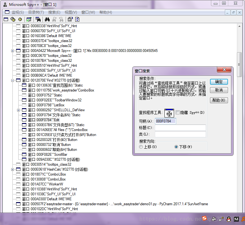The image size is (245, 225).
Task: Select tree row 000F082E ScrollBar
Action: click(48, 155)
